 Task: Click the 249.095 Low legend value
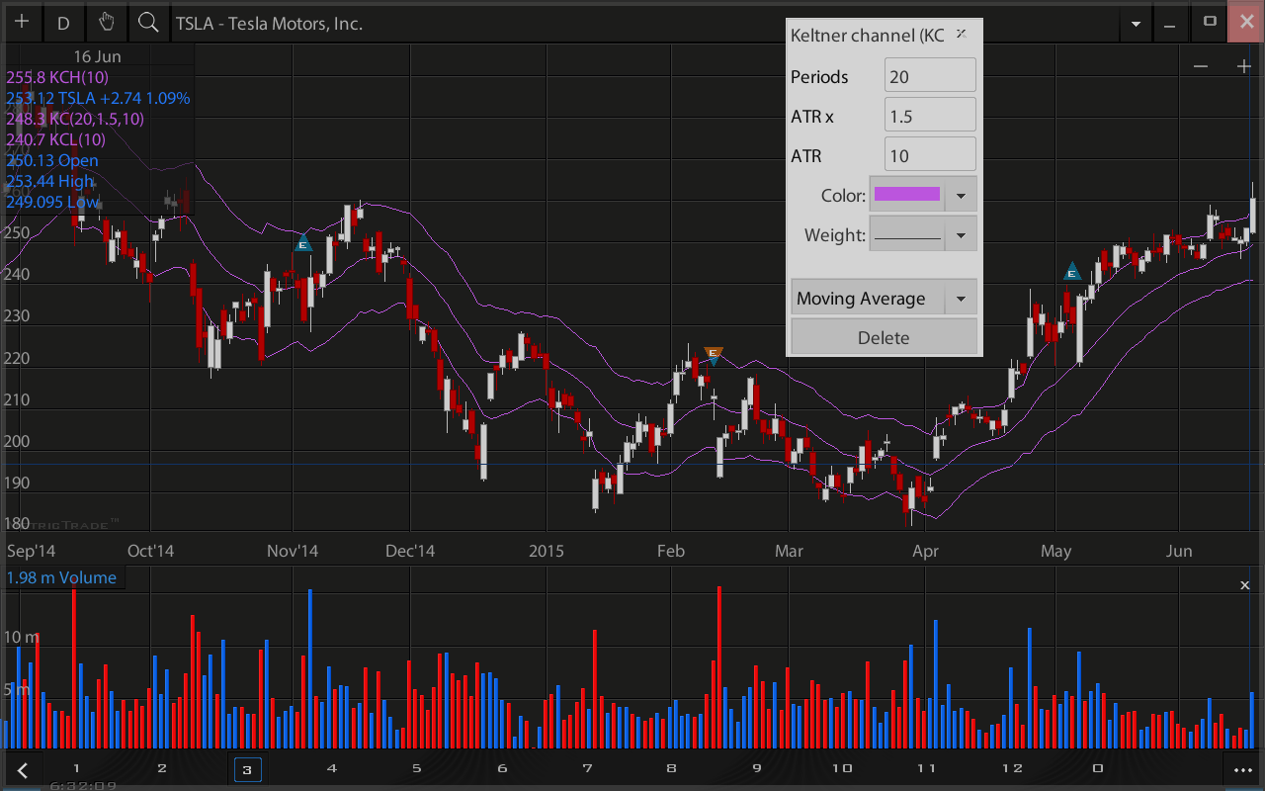52,202
